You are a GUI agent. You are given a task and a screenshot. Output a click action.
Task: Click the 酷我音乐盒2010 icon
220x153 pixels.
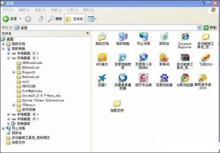[x=202, y=78]
